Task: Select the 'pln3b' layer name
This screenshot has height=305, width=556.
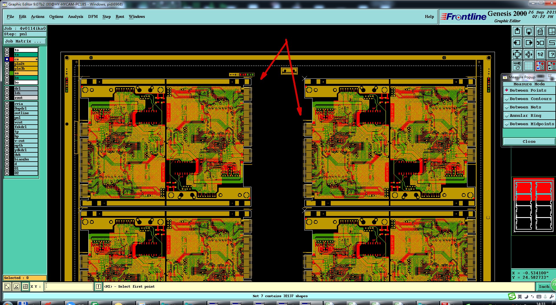Action: [26, 69]
